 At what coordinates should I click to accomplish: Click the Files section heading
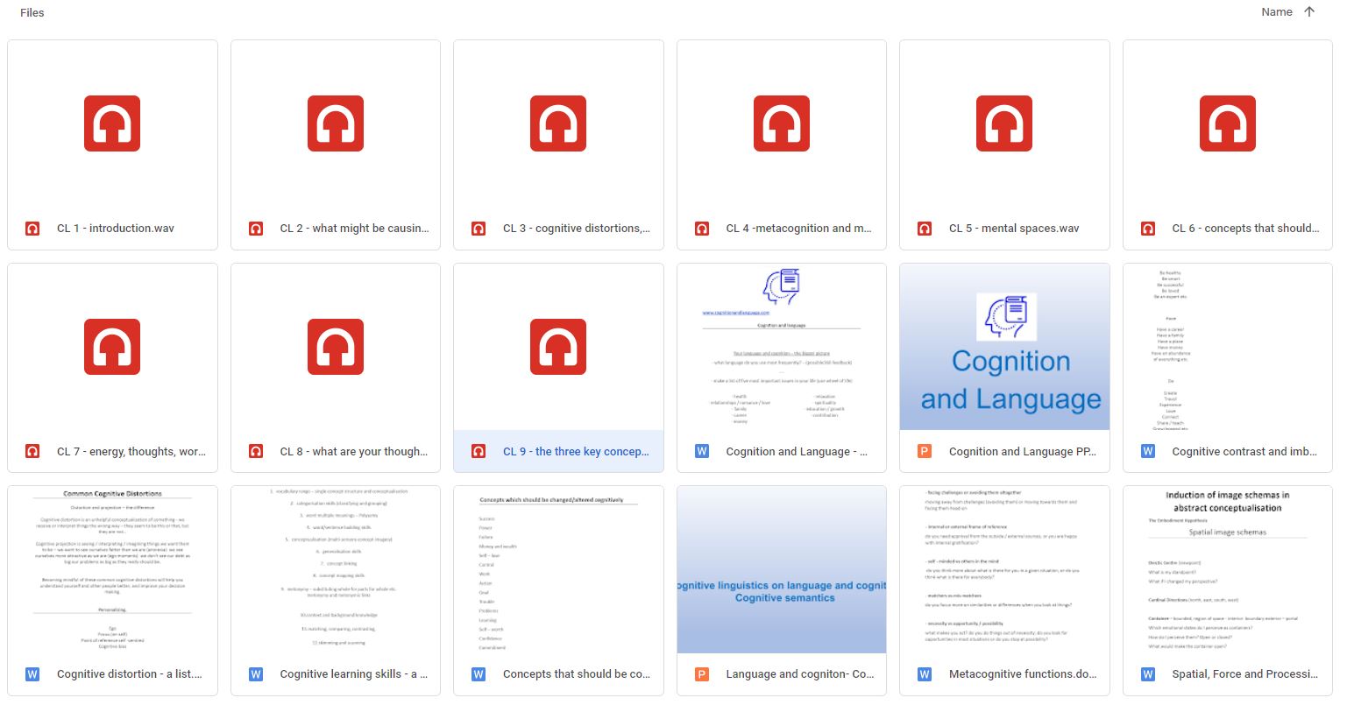[x=32, y=12]
